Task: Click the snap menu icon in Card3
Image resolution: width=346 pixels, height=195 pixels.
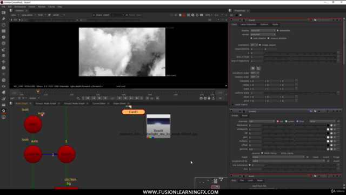Action: pyautogui.click(x=258, y=68)
